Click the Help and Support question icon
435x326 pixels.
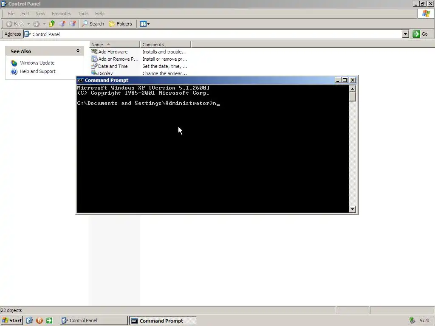pyautogui.click(x=14, y=72)
